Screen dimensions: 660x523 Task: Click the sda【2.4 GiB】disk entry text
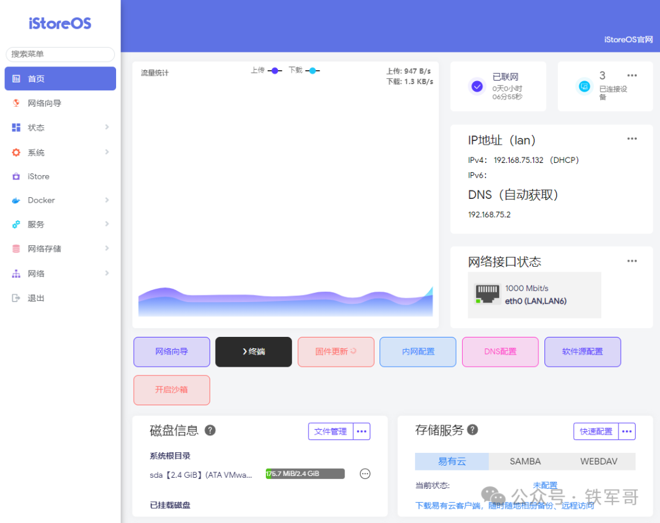pos(201,475)
